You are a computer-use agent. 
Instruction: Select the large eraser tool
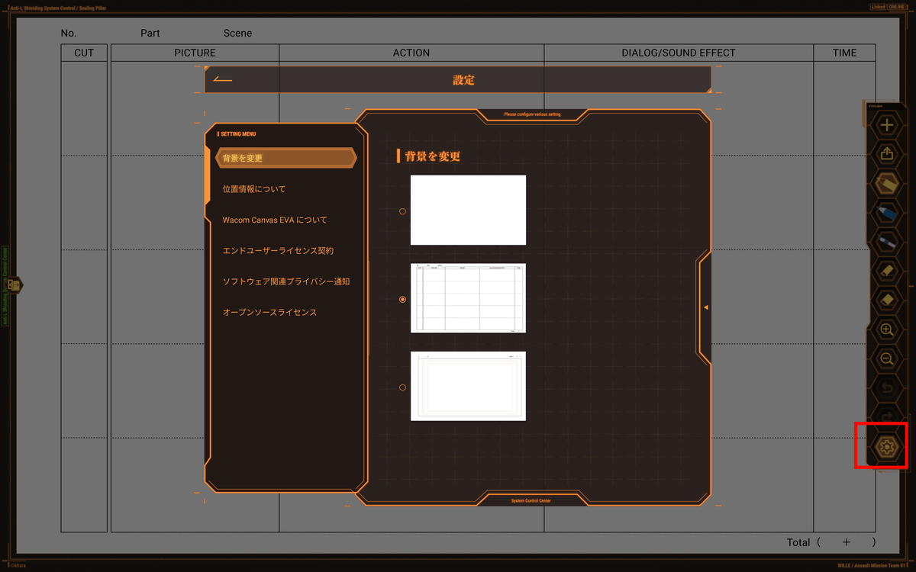tap(886, 300)
